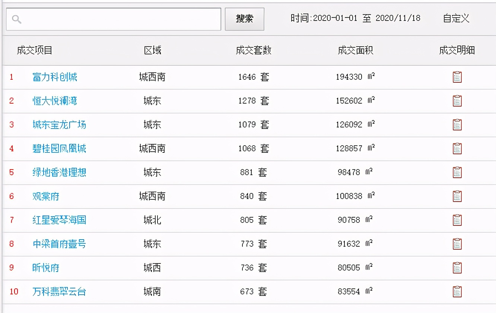Click the 搜索 button
This screenshot has width=496, height=313.
point(244,18)
